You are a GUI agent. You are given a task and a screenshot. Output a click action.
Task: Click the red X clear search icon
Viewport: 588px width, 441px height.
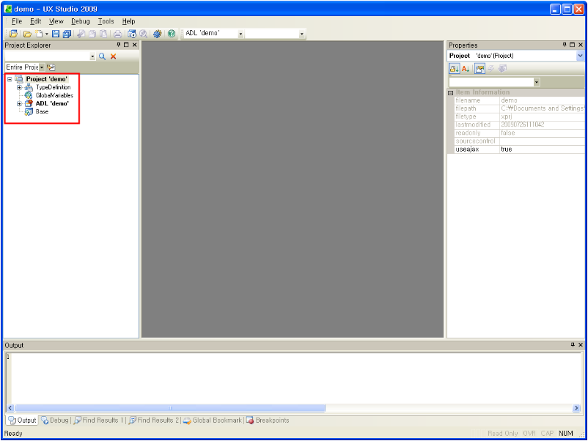coord(113,56)
